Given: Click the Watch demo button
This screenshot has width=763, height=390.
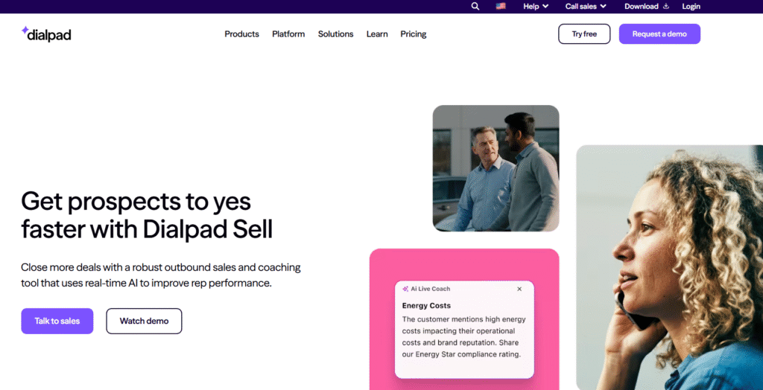Looking at the screenshot, I should pyautogui.click(x=144, y=321).
